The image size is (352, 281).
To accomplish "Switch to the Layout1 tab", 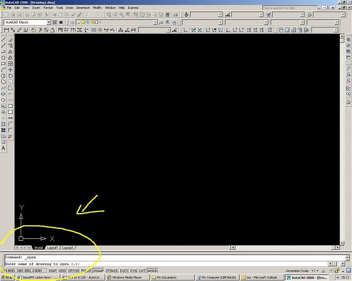I will (52, 248).
